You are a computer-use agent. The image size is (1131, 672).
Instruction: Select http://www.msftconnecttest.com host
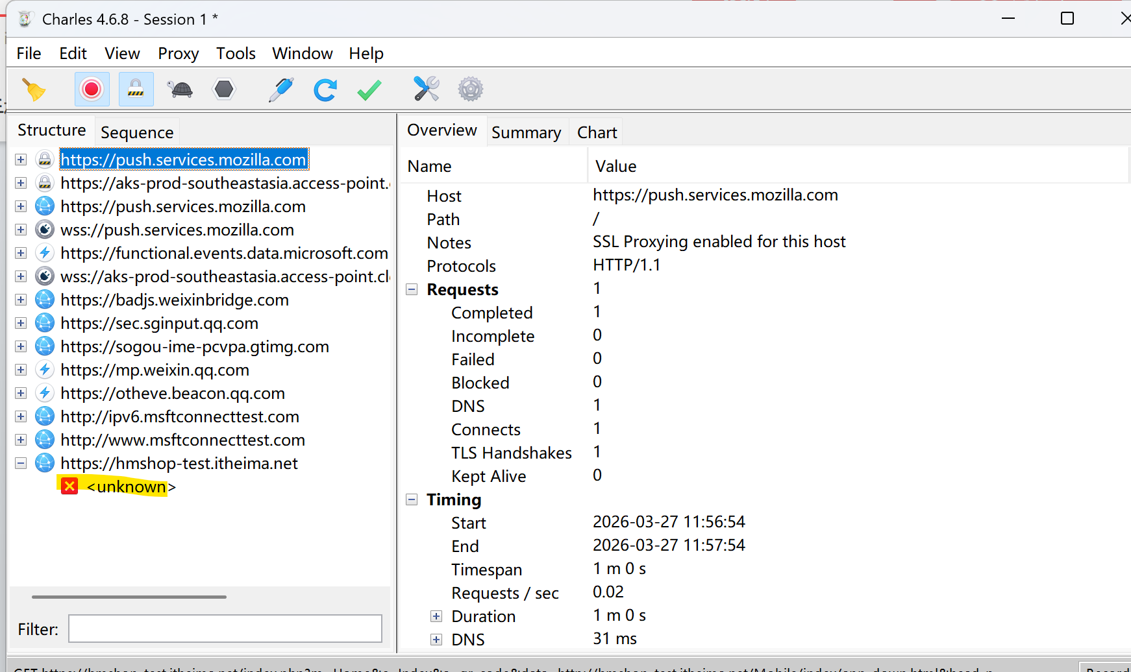pos(182,440)
